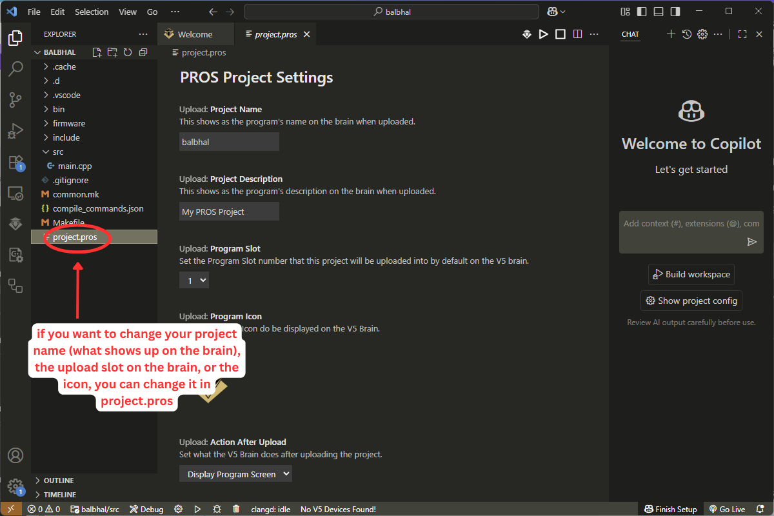This screenshot has width=774, height=516.
Task: Click the Build workspace button
Action: point(691,274)
